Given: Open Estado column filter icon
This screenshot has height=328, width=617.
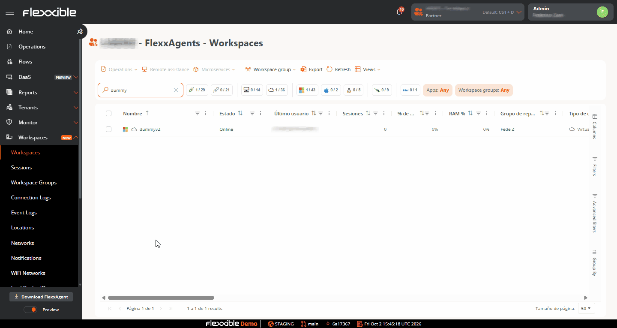Looking at the screenshot, I should coord(252,114).
